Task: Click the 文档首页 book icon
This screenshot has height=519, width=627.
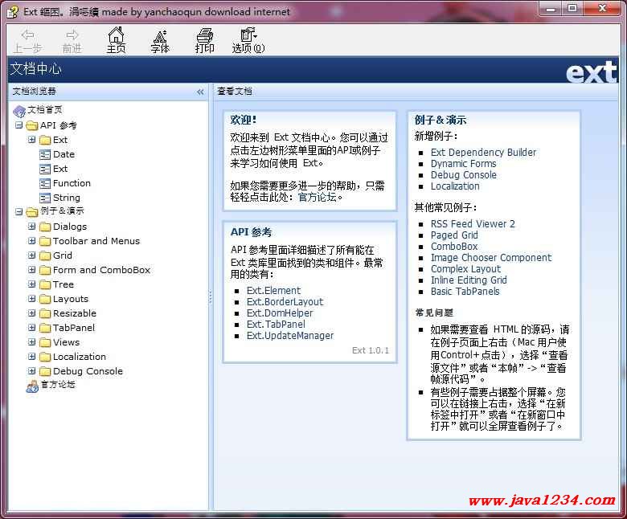Action: (19, 111)
